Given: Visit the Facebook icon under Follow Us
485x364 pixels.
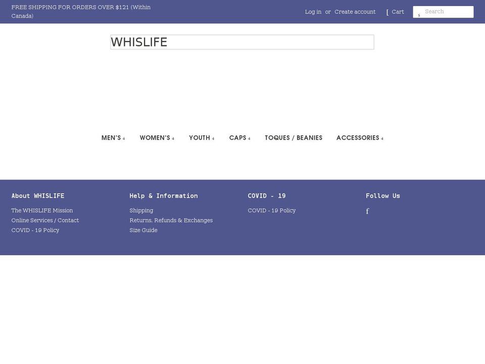Looking at the screenshot, I should point(367,211).
